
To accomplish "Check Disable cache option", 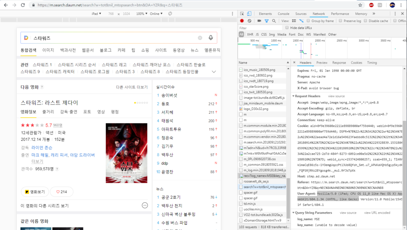I will (365, 21).
